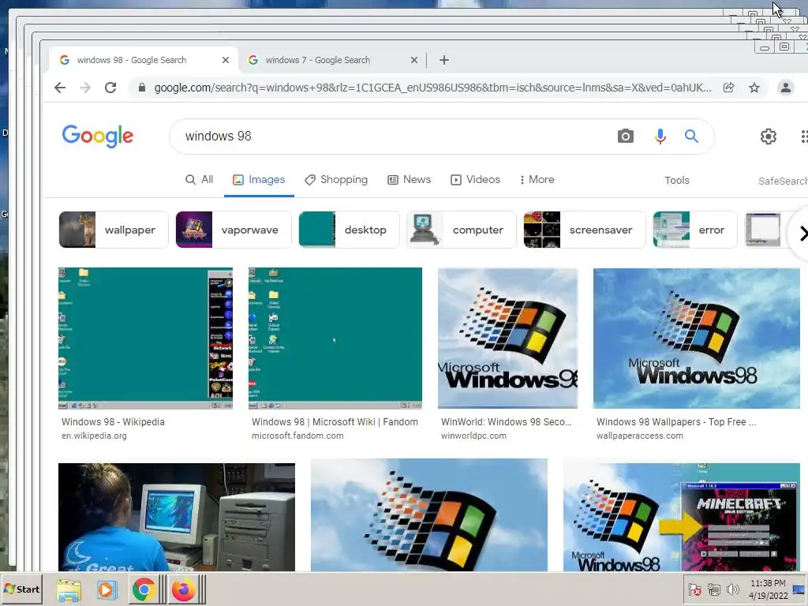The width and height of the screenshot is (808, 606).
Task: Open Google quick settings gear icon
Action: (769, 136)
